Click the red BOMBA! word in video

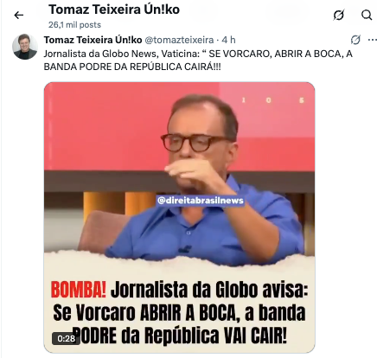tap(79, 290)
